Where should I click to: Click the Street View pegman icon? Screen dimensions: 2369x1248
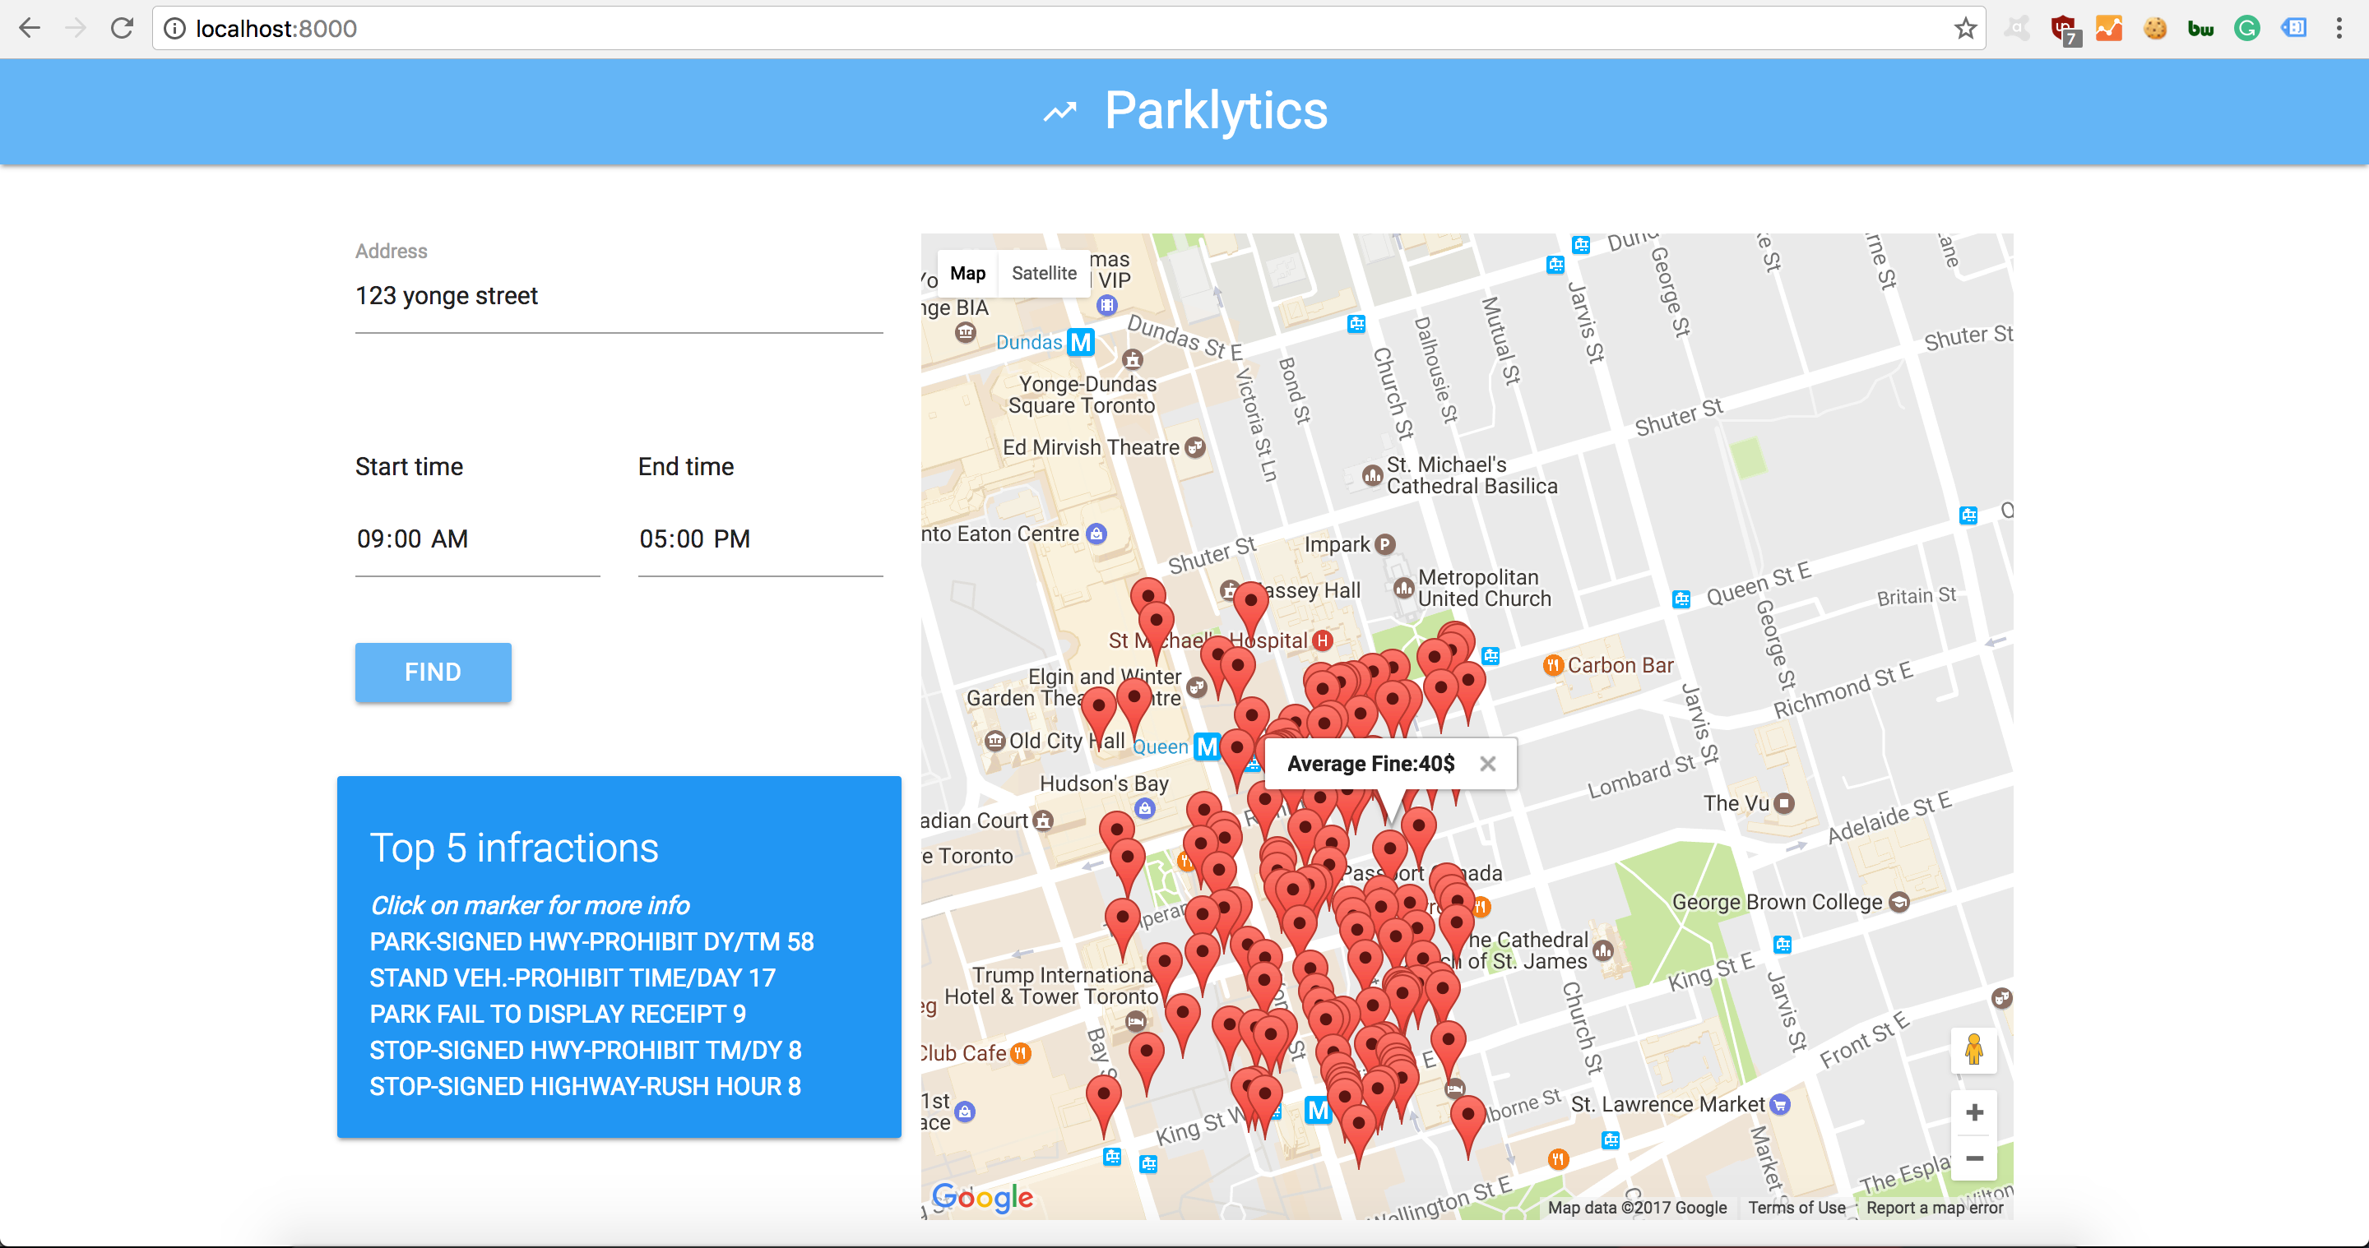[1973, 1050]
